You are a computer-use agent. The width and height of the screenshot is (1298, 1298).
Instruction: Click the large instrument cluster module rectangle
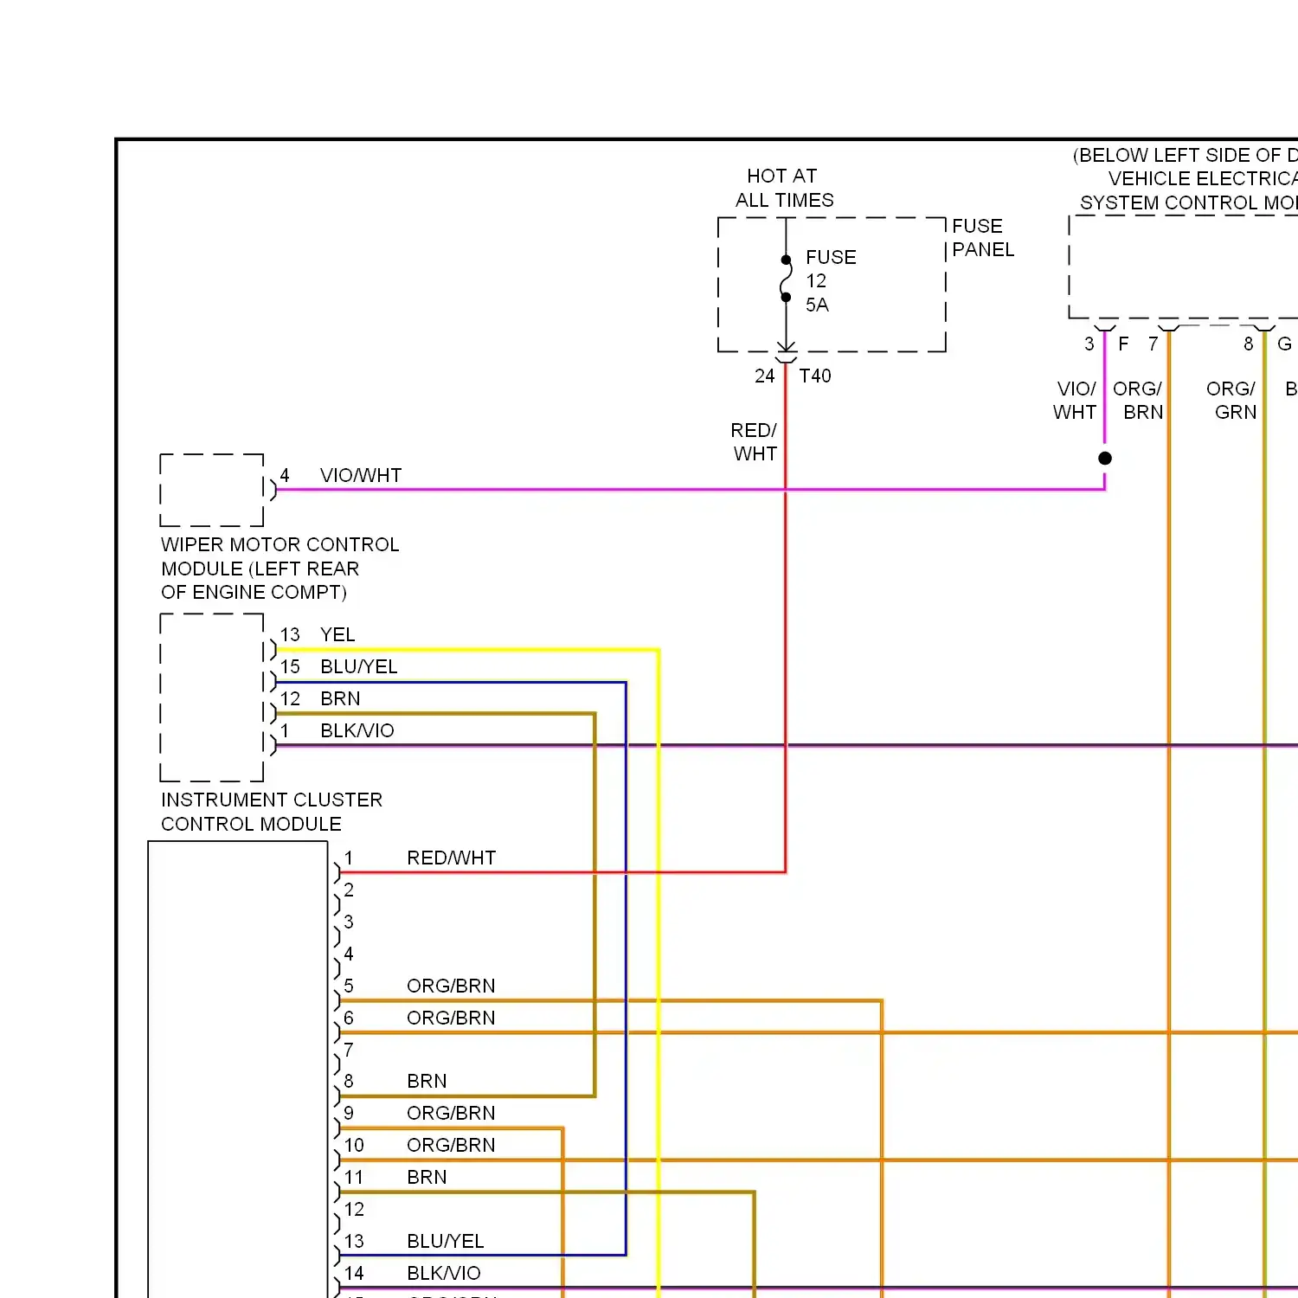(238, 1069)
